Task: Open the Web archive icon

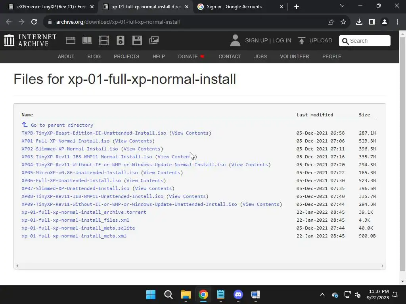Action: [71, 40]
